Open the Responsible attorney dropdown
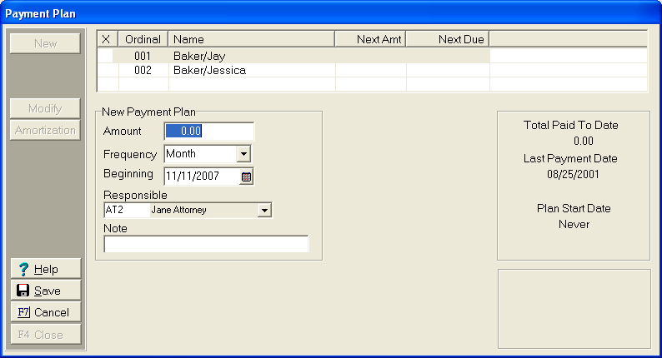The width and height of the screenshot is (662, 358). [264, 211]
